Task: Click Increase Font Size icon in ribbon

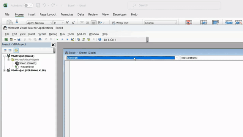Action: [x=67, y=23]
